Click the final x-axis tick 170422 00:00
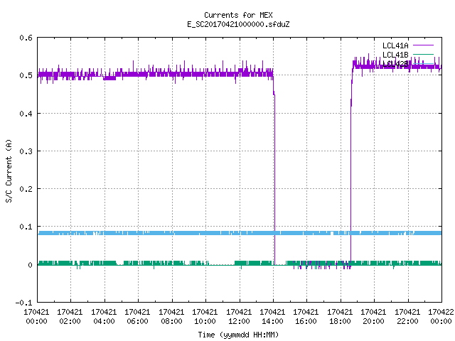 441,317
